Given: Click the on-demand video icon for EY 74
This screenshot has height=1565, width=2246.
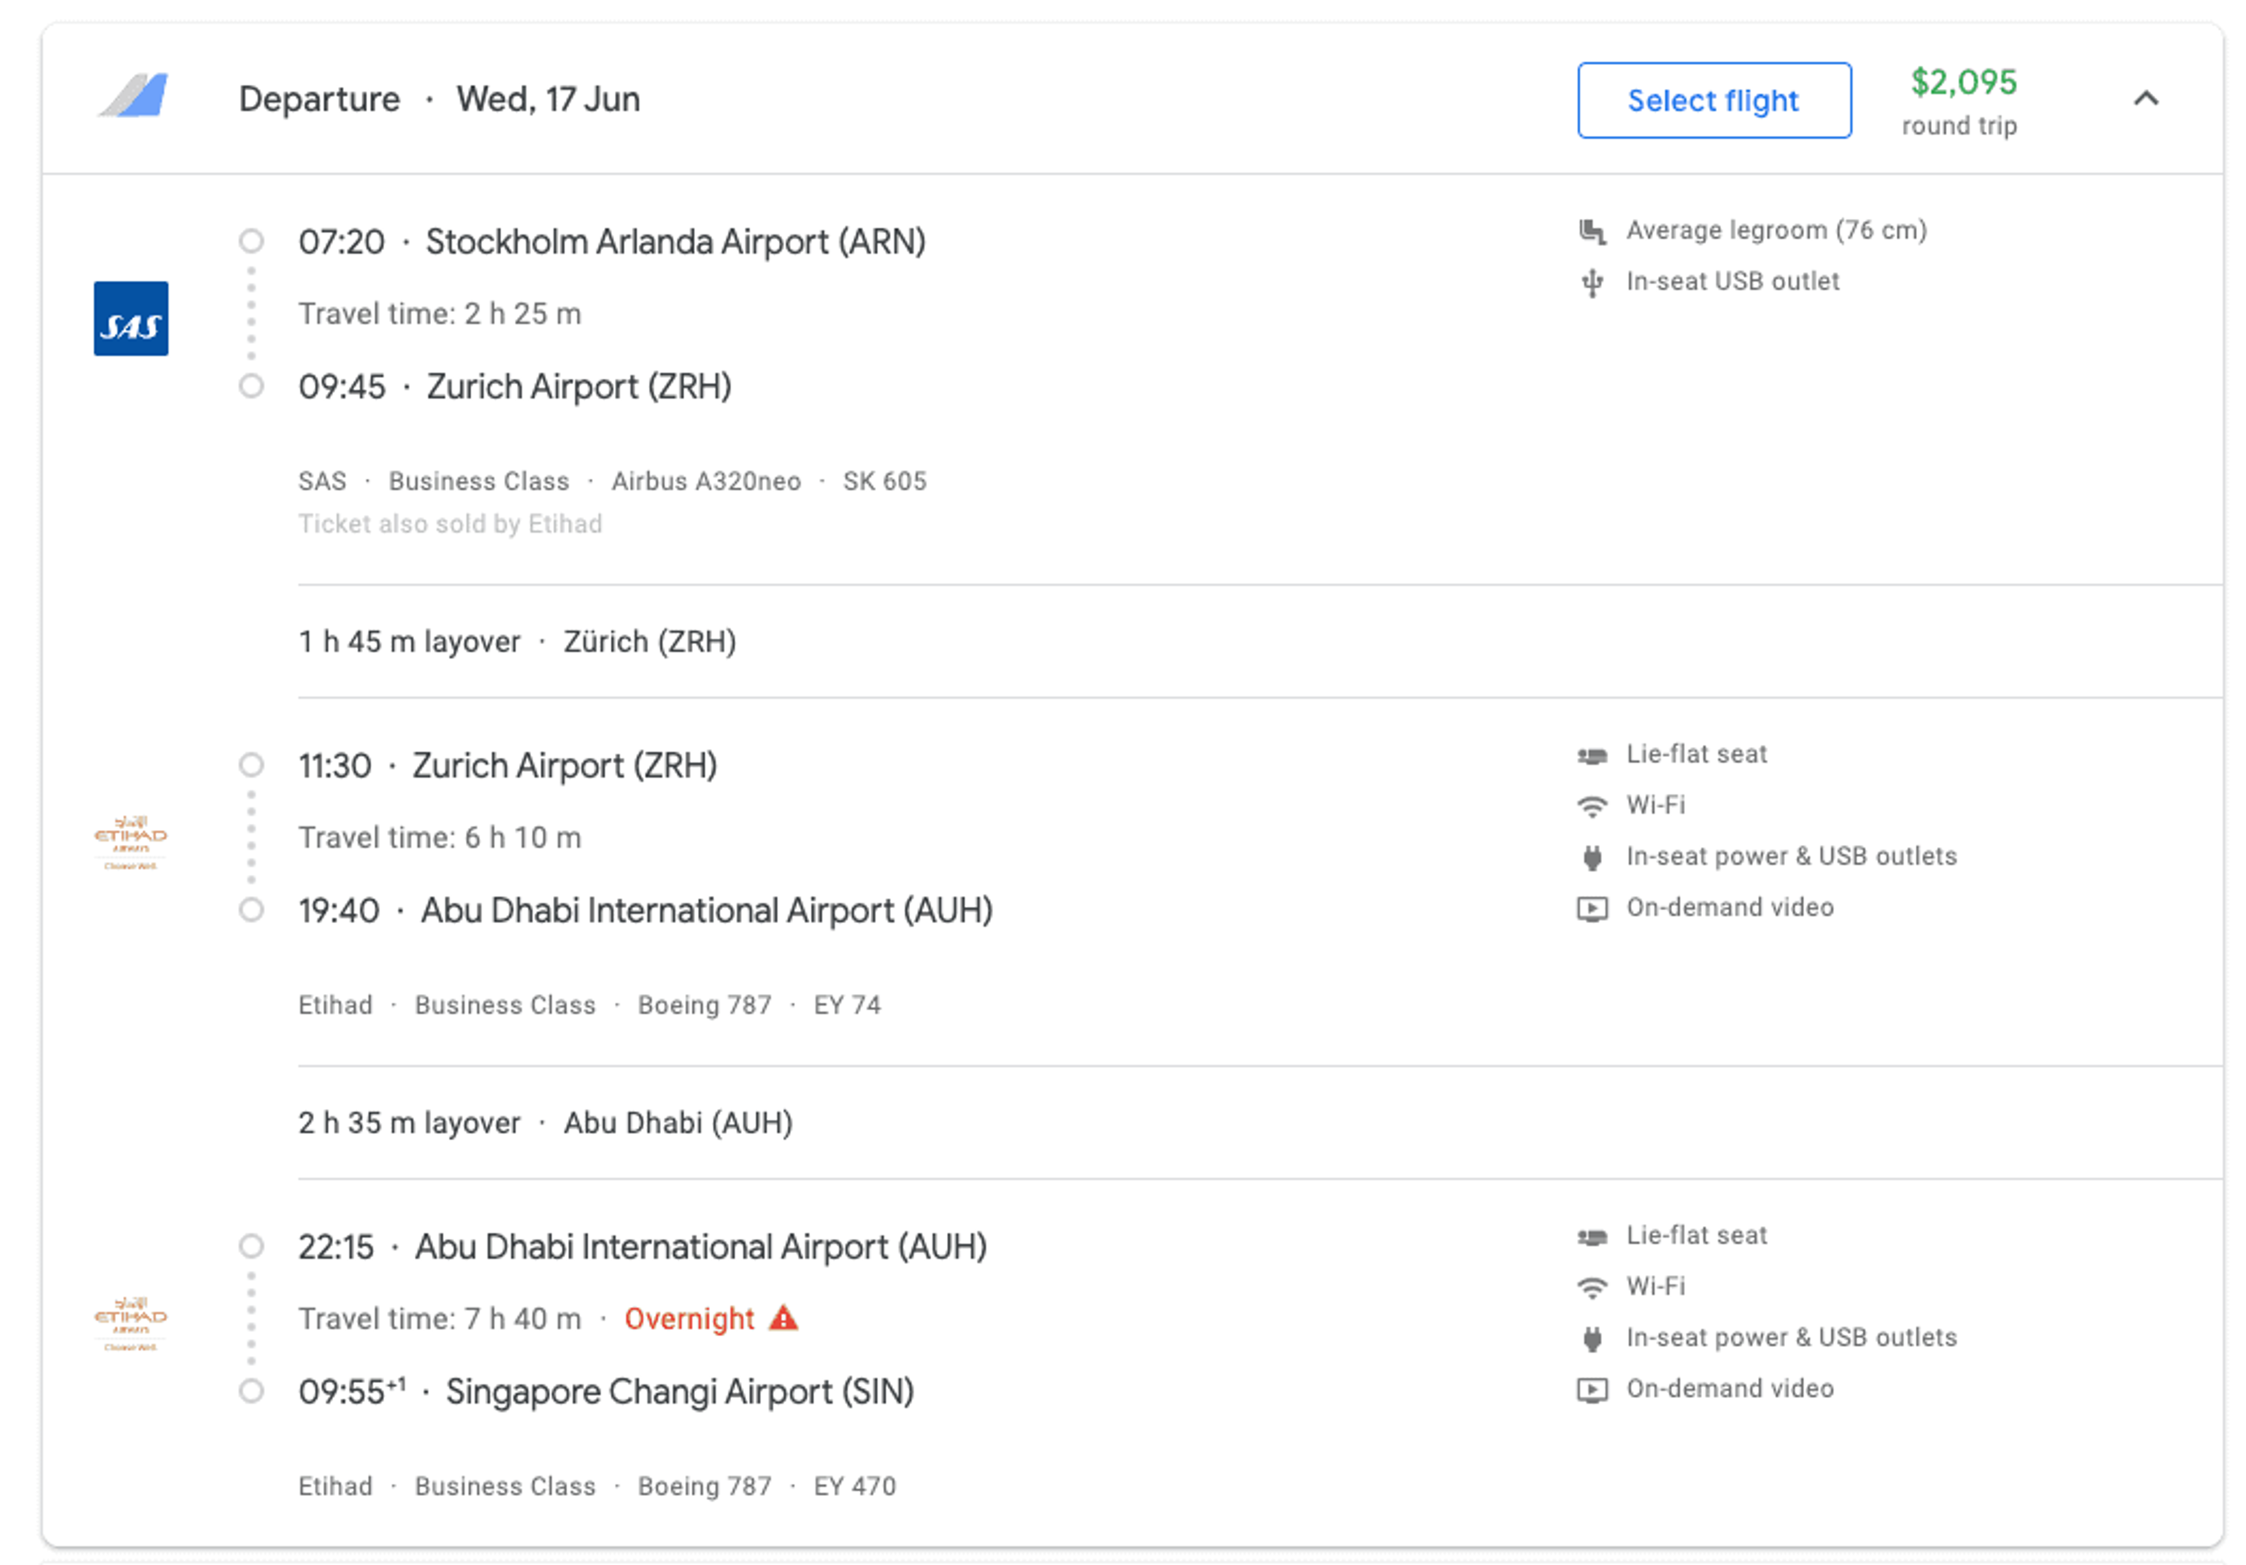Looking at the screenshot, I should click(1592, 909).
